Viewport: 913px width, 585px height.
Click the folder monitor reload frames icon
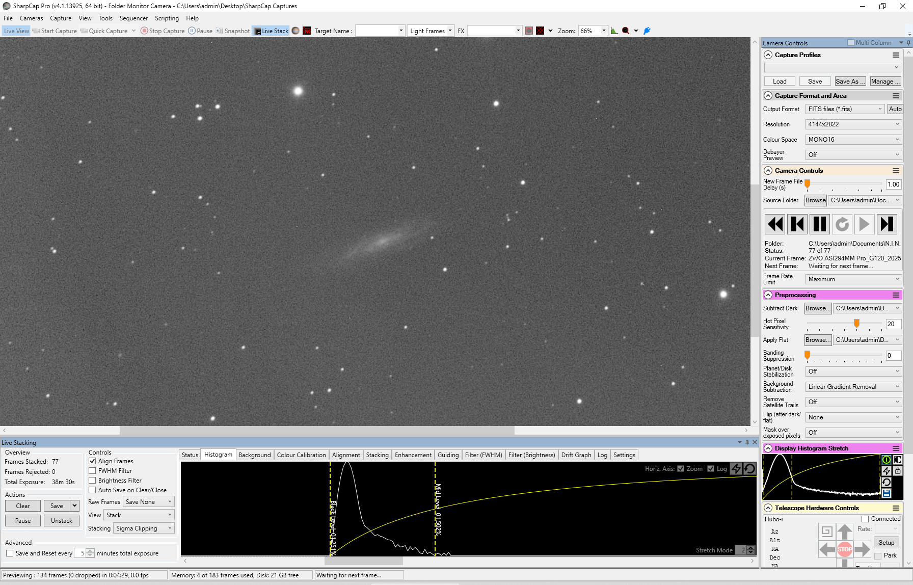point(842,224)
